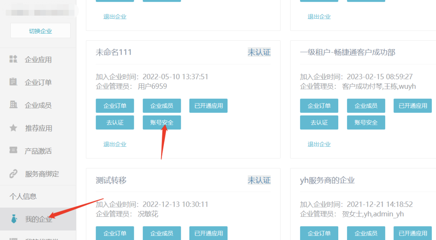Click the 企业成员 building icon

coord(13,105)
